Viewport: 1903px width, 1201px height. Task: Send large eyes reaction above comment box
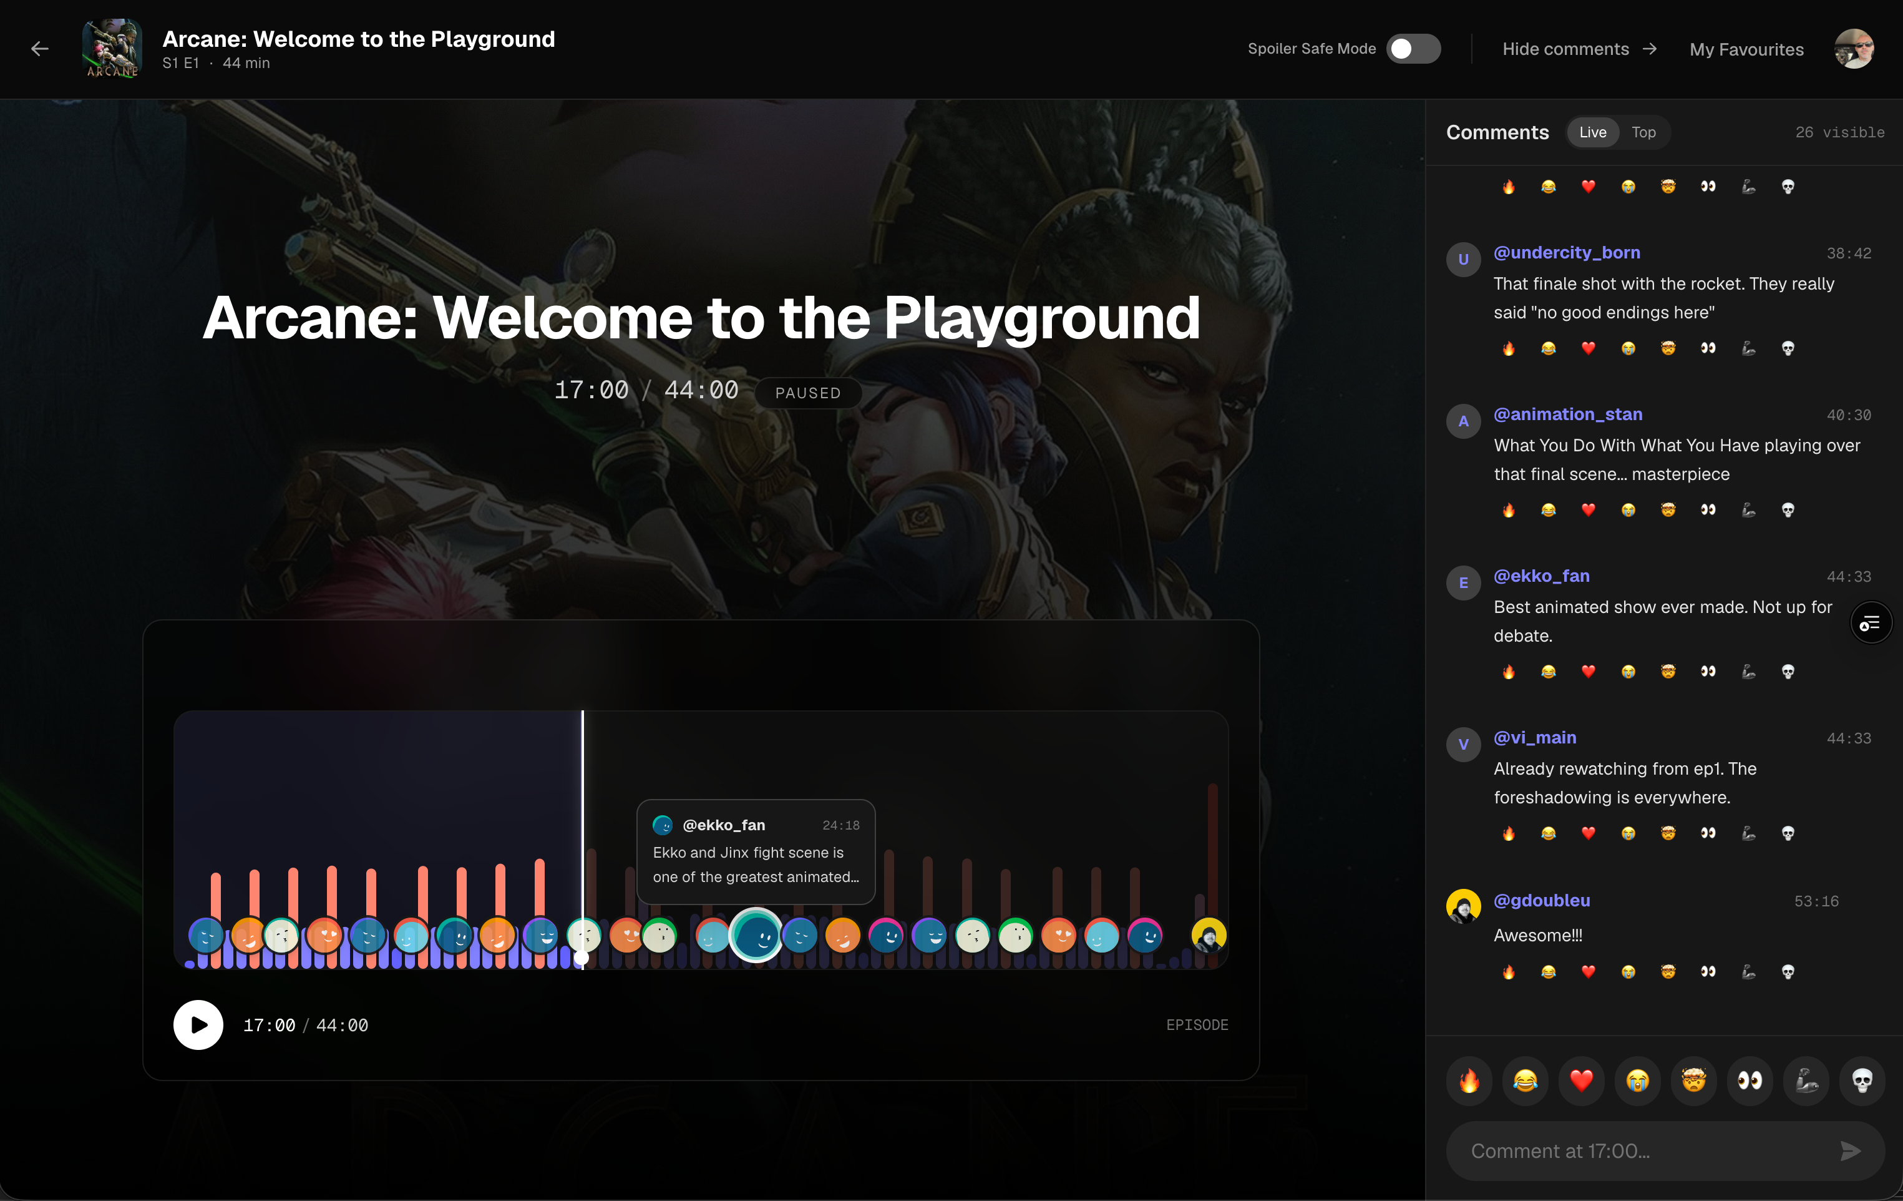[x=1750, y=1081]
